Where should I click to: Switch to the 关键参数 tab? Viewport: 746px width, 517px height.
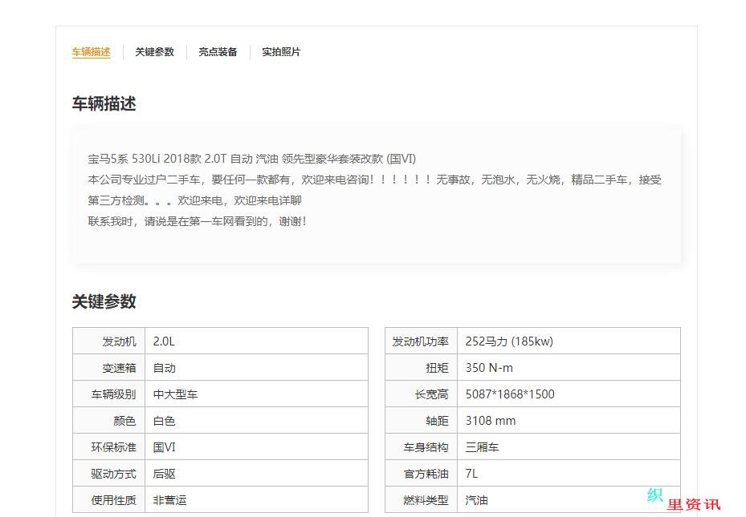pyautogui.click(x=155, y=52)
